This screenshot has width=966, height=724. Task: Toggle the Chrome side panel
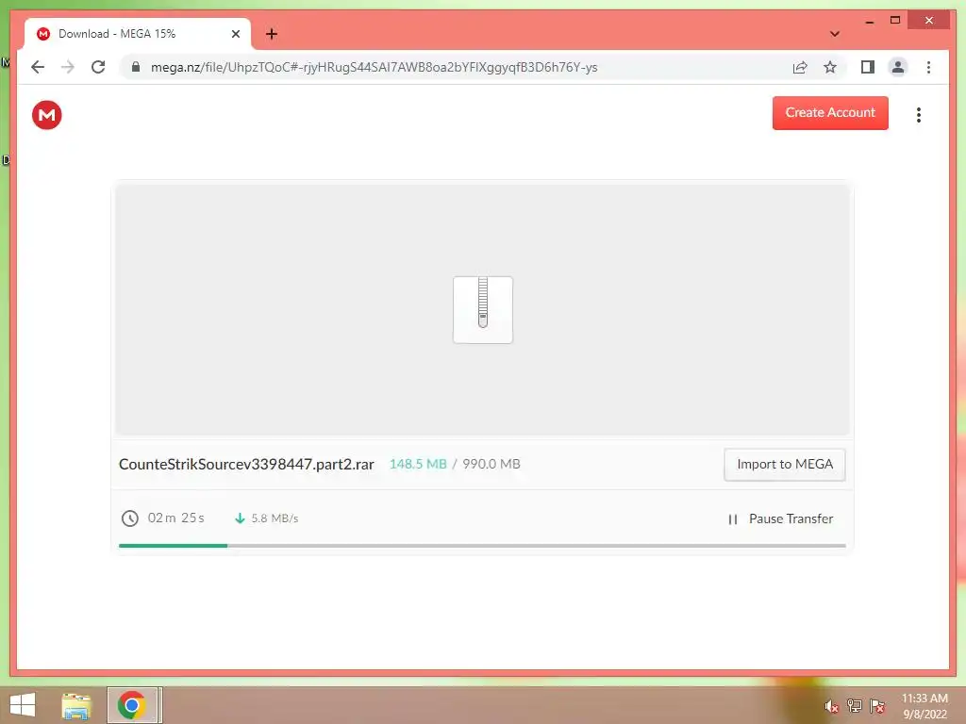[x=868, y=67]
